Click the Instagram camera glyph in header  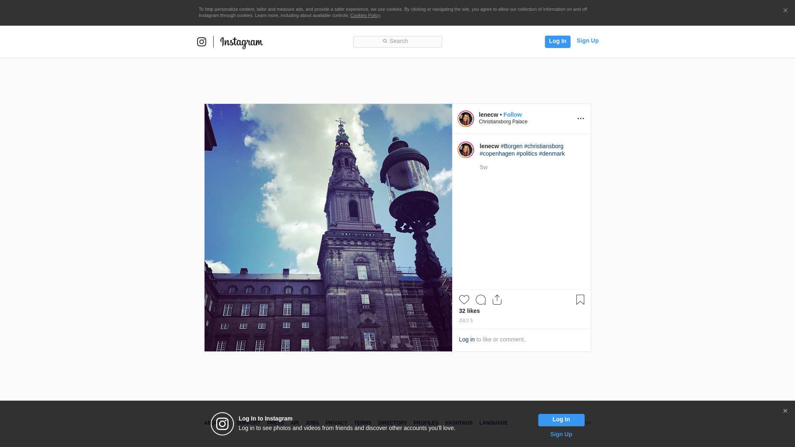pyautogui.click(x=202, y=42)
